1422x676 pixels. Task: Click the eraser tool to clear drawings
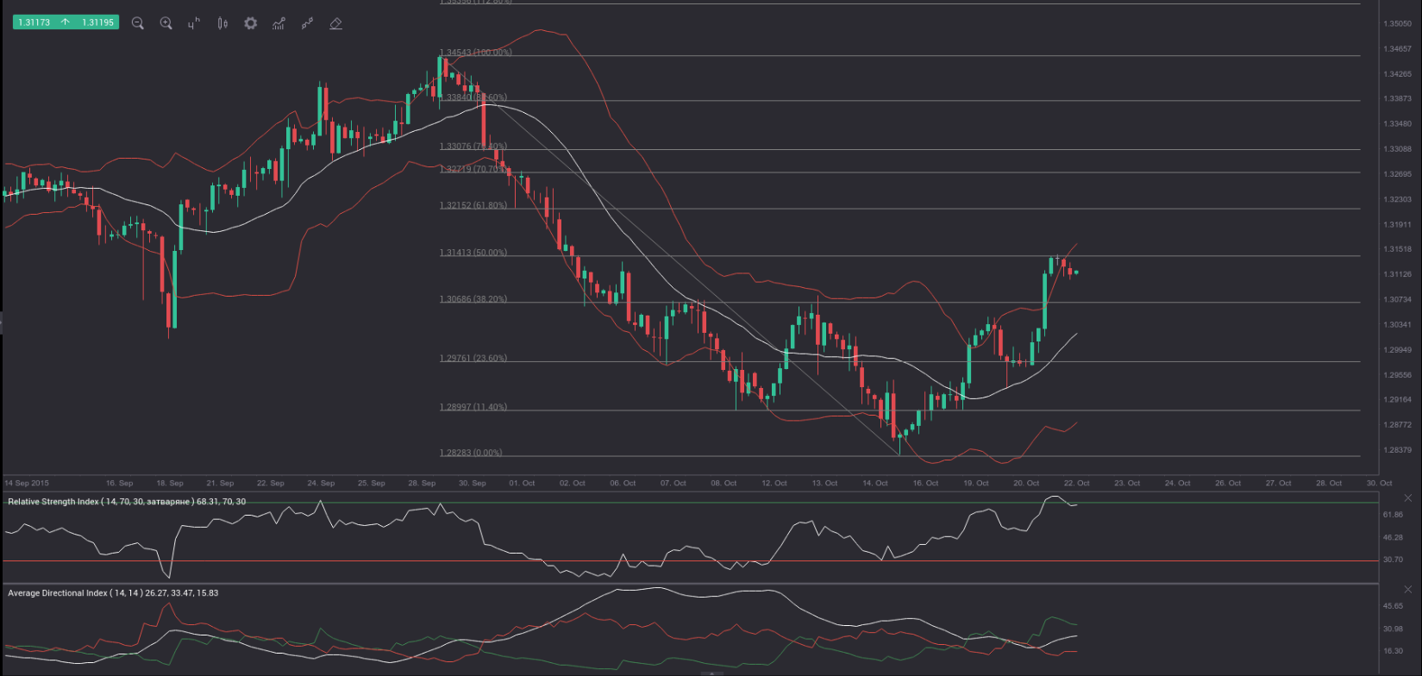click(x=335, y=23)
